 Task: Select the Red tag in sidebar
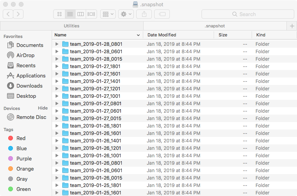(x=21, y=138)
